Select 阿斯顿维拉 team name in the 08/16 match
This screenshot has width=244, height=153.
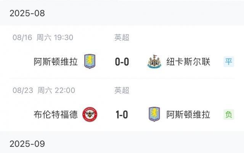(x=56, y=61)
